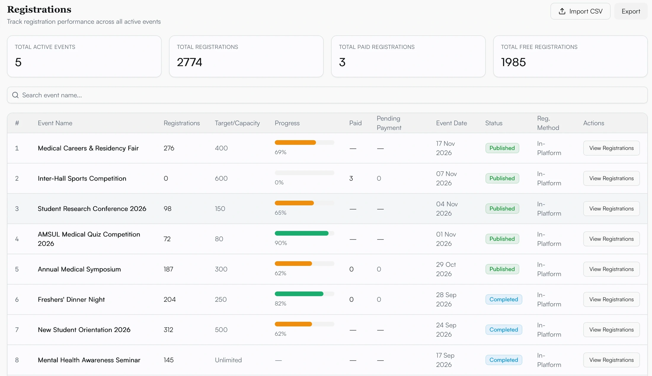The image size is (652, 376).
Task: View registrations for AMSUL Medical Quiz Competition
Action: point(611,239)
